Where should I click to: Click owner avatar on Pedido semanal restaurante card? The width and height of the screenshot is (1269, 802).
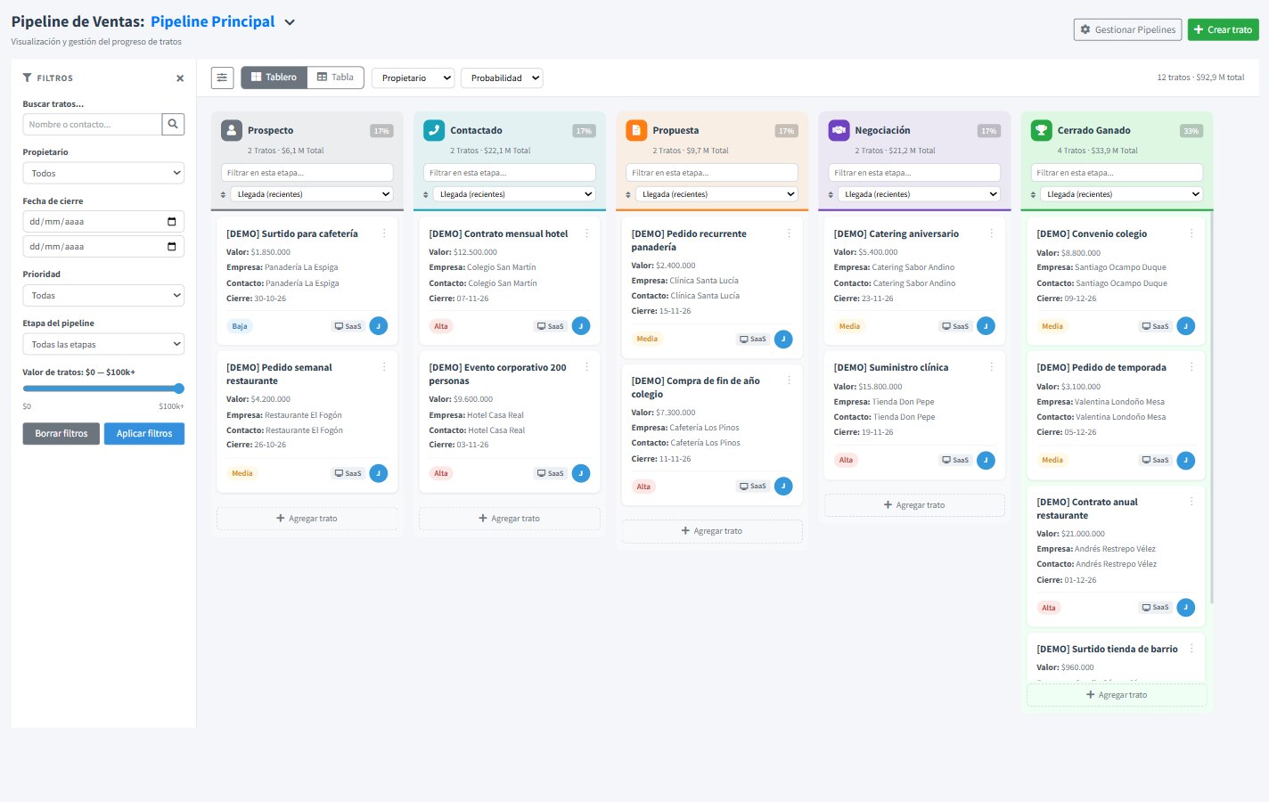click(379, 473)
